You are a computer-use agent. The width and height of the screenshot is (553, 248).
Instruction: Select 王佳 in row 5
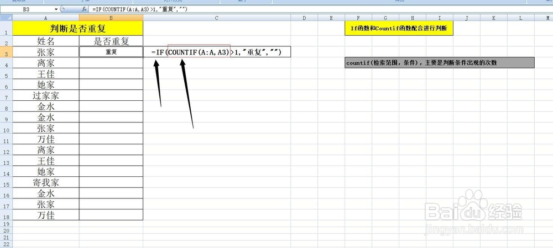[x=46, y=74]
